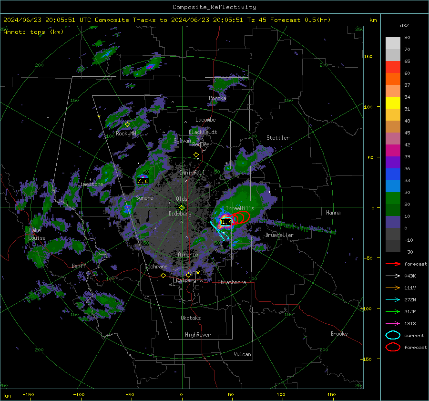Click the Lacombe city label

[x=205, y=120]
